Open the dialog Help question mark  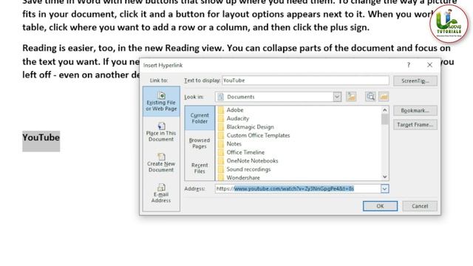409,65
